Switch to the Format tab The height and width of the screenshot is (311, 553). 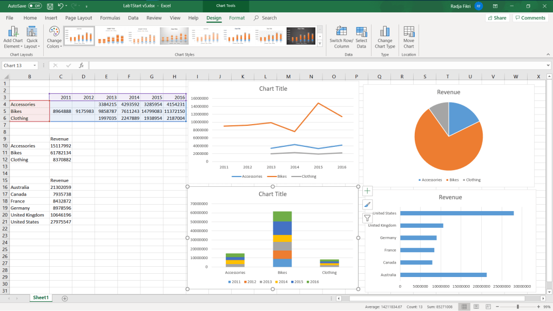237,18
